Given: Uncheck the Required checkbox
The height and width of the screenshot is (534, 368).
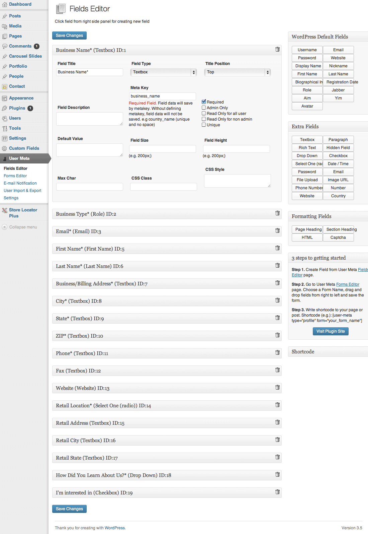Looking at the screenshot, I should [x=204, y=102].
